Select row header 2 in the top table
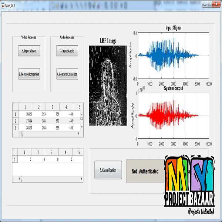 [x=15, y=121]
